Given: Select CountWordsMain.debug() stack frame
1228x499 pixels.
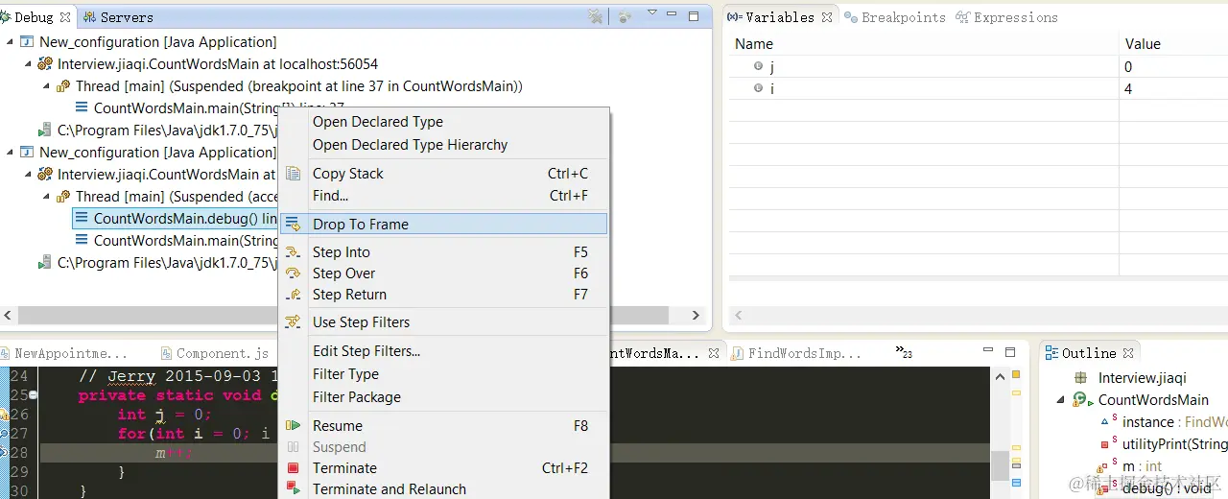Looking at the screenshot, I should pos(176,219).
